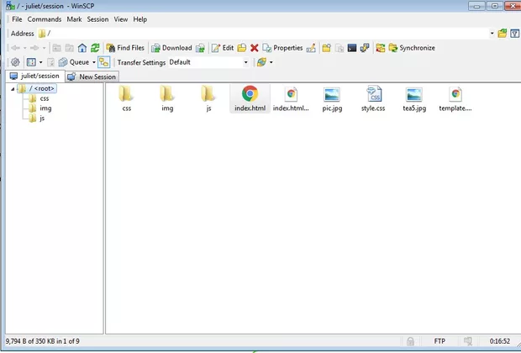
Task: Collapse the root node in folder tree
Action: tap(13, 88)
